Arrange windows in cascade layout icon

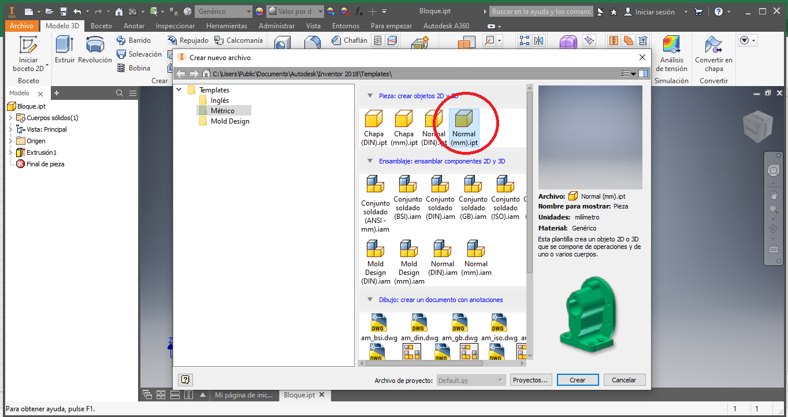[147, 395]
